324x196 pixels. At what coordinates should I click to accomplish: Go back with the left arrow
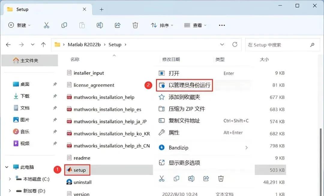(8, 45)
